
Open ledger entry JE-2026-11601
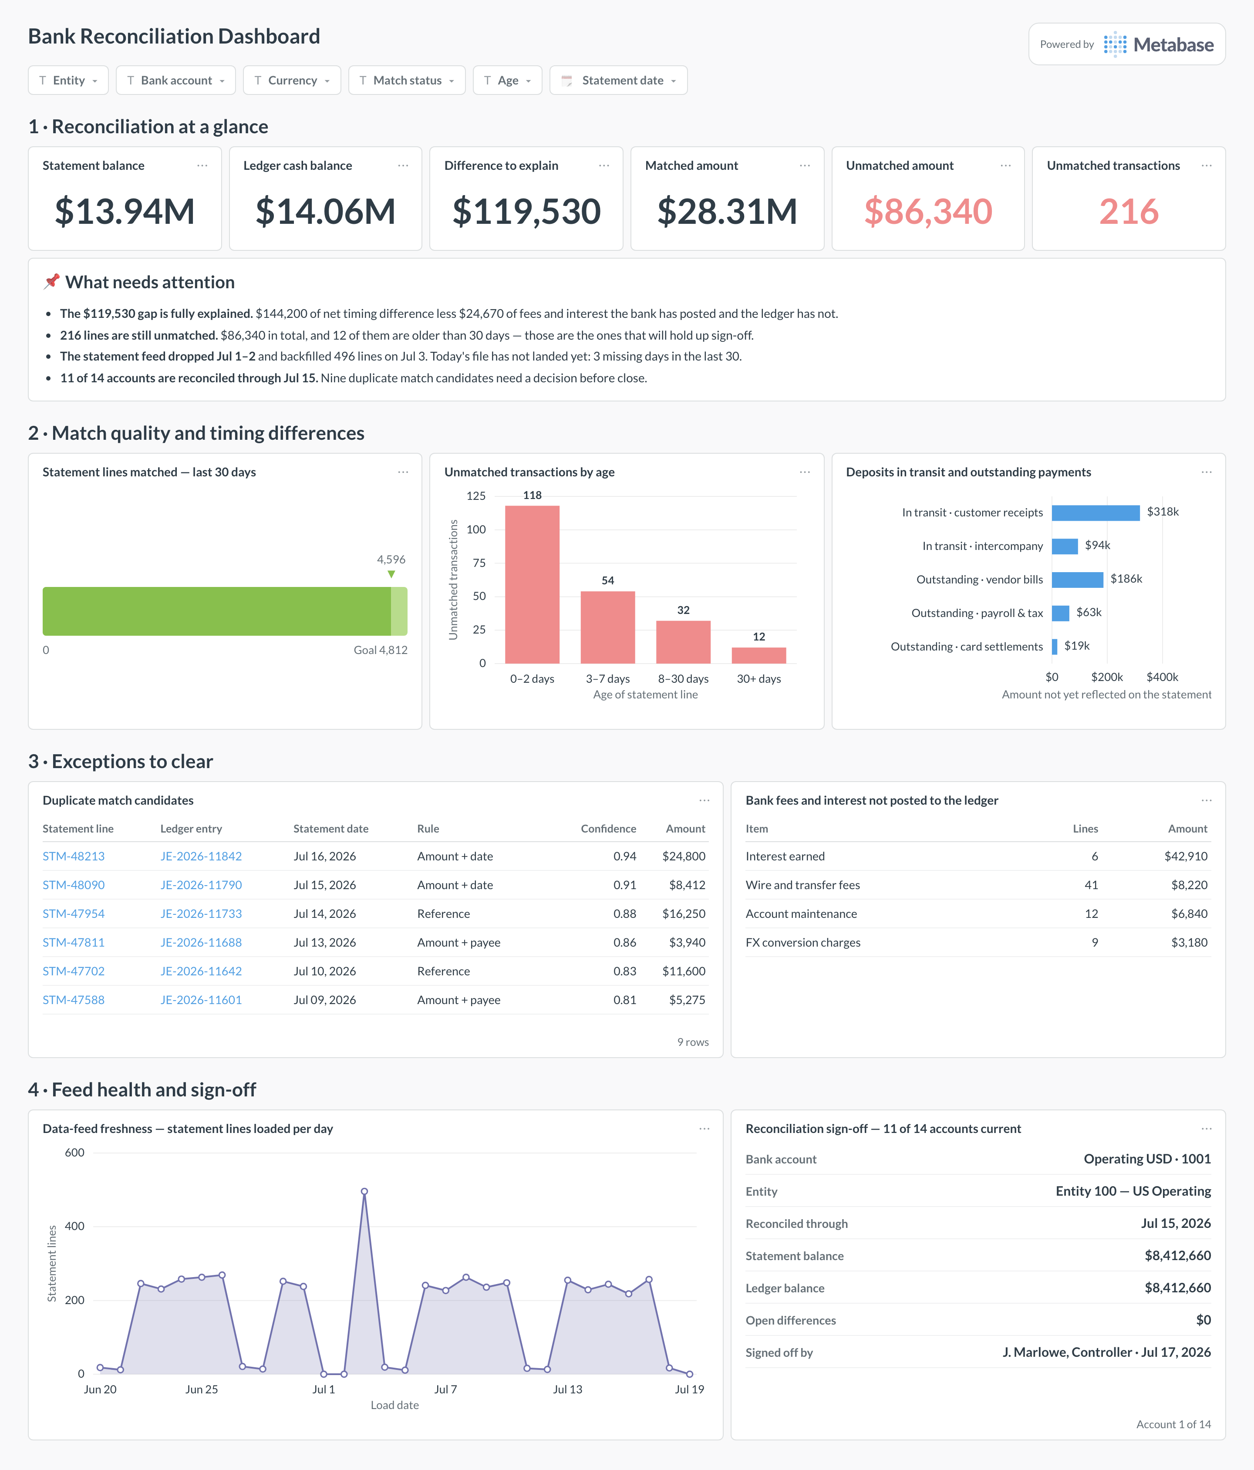[201, 1000]
